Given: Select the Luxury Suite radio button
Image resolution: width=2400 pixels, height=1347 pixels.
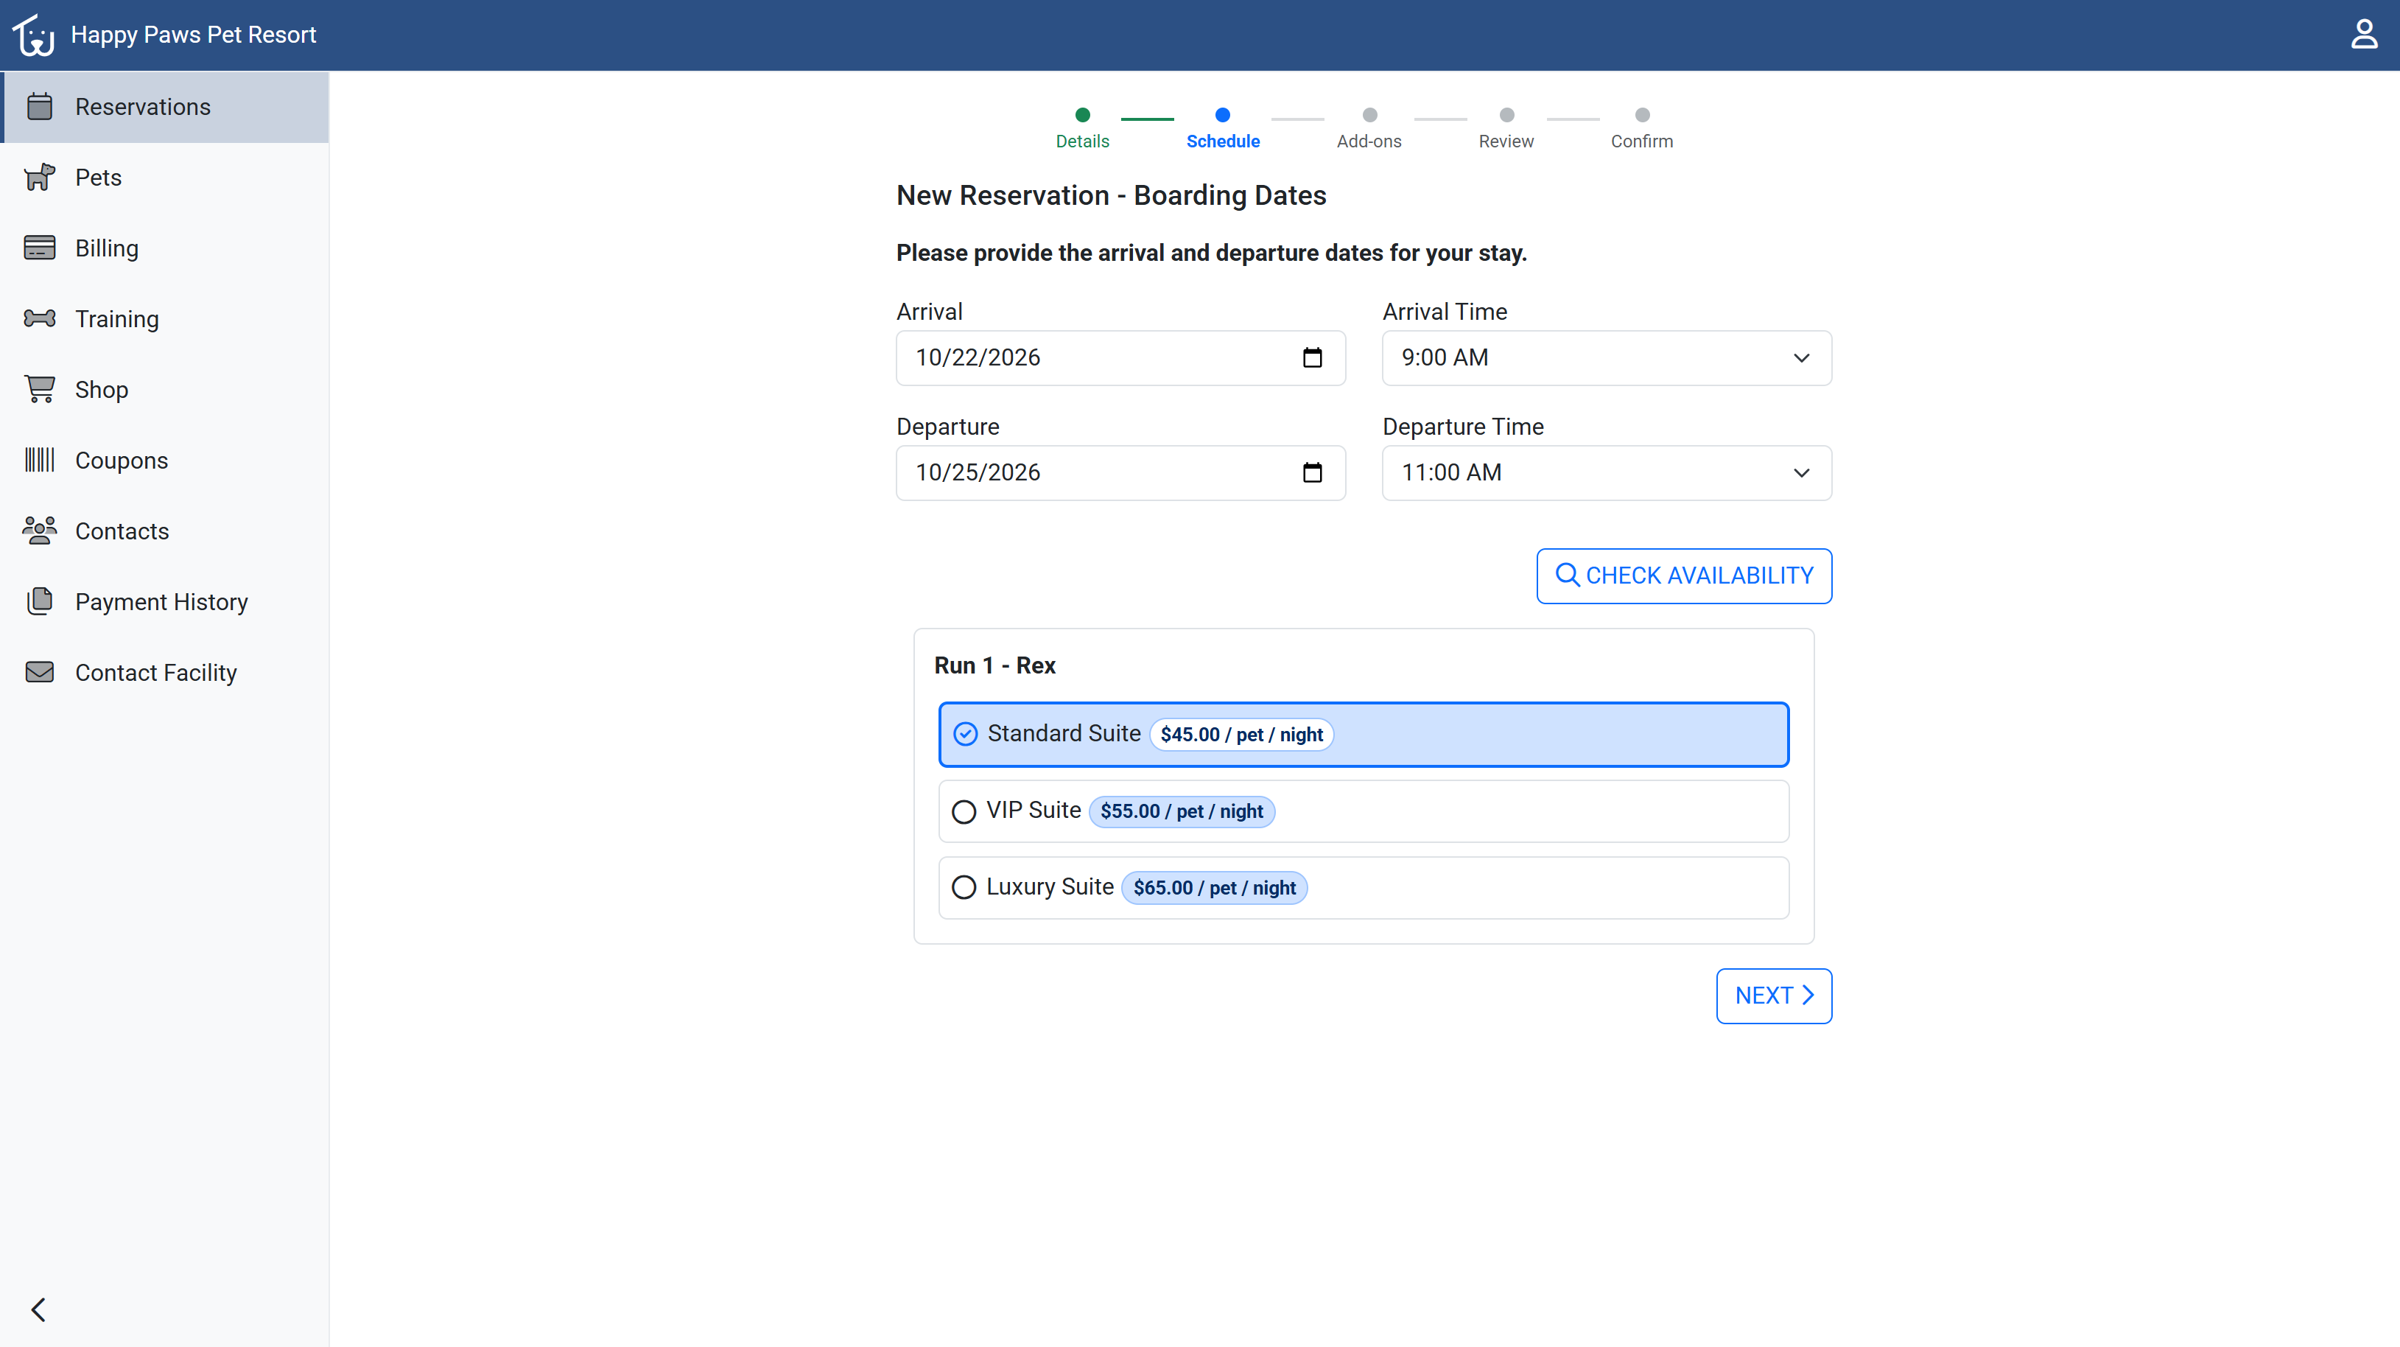Looking at the screenshot, I should (964, 887).
